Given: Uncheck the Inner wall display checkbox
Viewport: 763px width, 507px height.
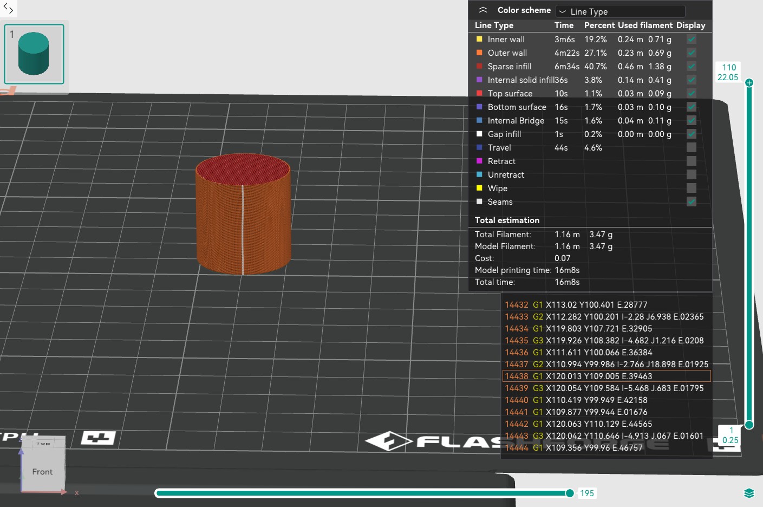Looking at the screenshot, I should pyautogui.click(x=692, y=39).
